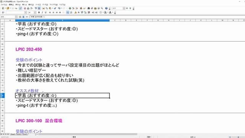Select the LPIC 202-450 heading cell
Image resolution: width=245 pixels, height=138 pixels.
(29, 49)
